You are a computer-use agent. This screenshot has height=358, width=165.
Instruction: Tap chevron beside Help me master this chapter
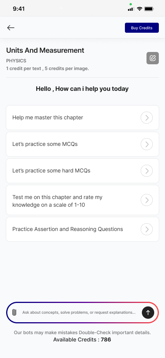tap(146, 117)
